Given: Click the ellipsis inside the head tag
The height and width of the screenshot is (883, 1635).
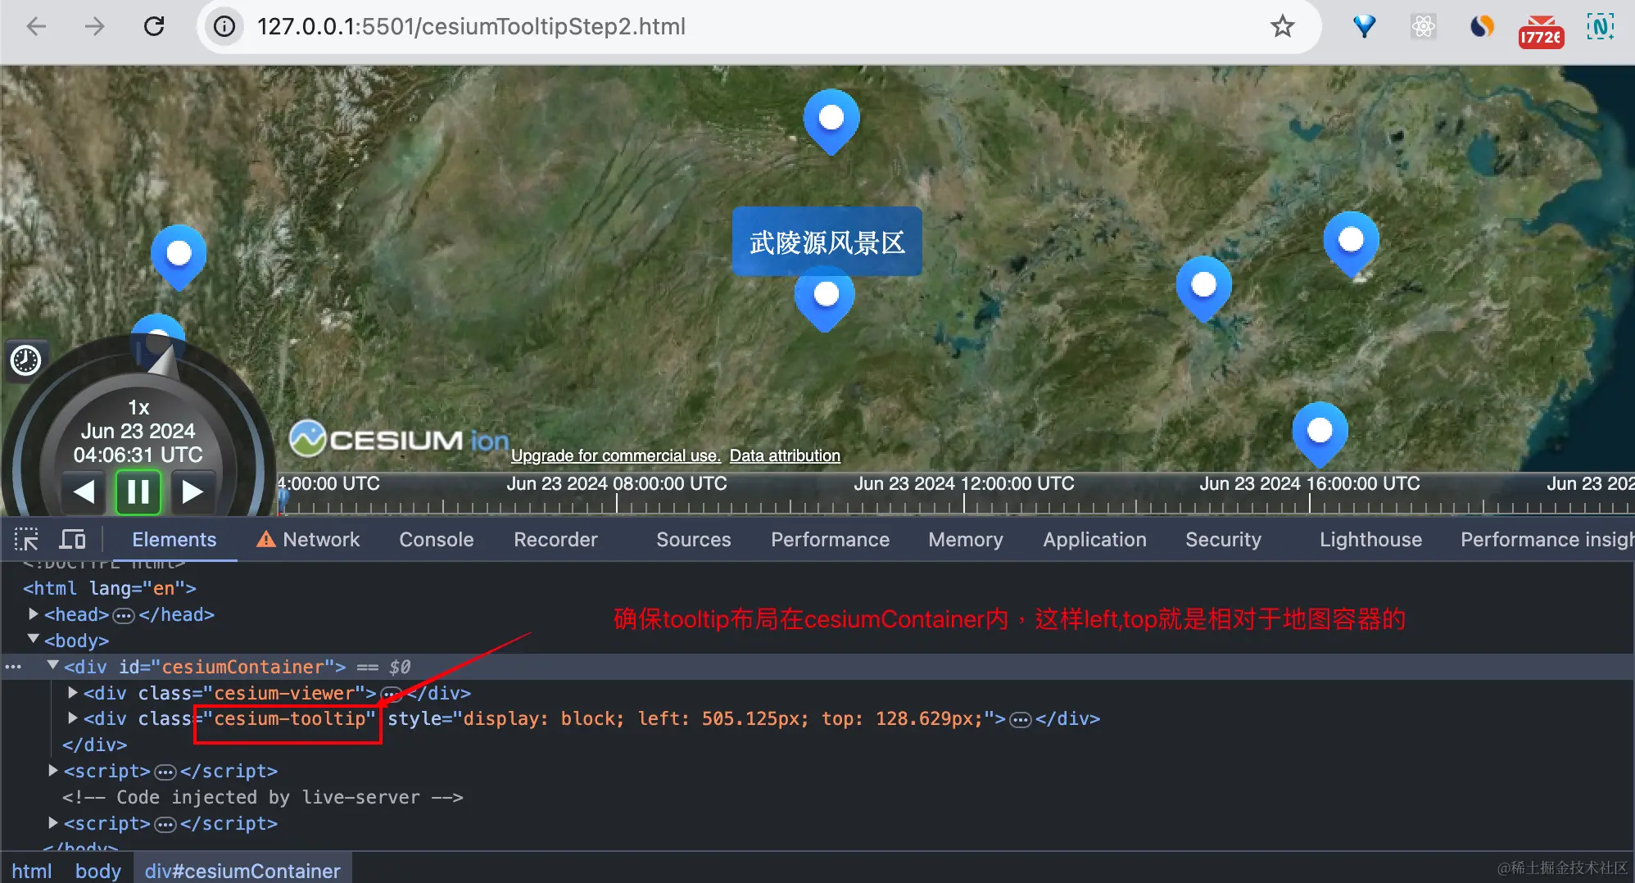Looking at the screenshot, I should tap(123, 615).
